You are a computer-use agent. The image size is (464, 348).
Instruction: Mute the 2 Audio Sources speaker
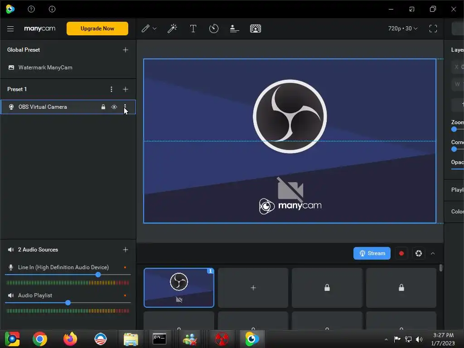(11, 250)
